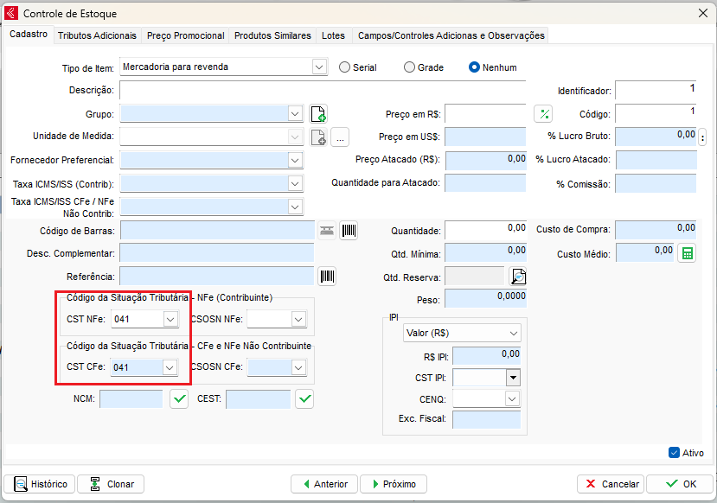This screenshot has width=717, height=503.
Task: Click the scale icon next to Código de Barras
Action: 327,231
